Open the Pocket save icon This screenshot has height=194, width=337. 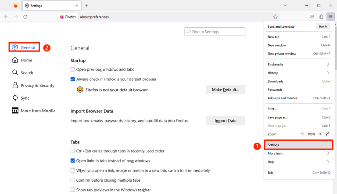pyautogui.click(x=312, y=17)
